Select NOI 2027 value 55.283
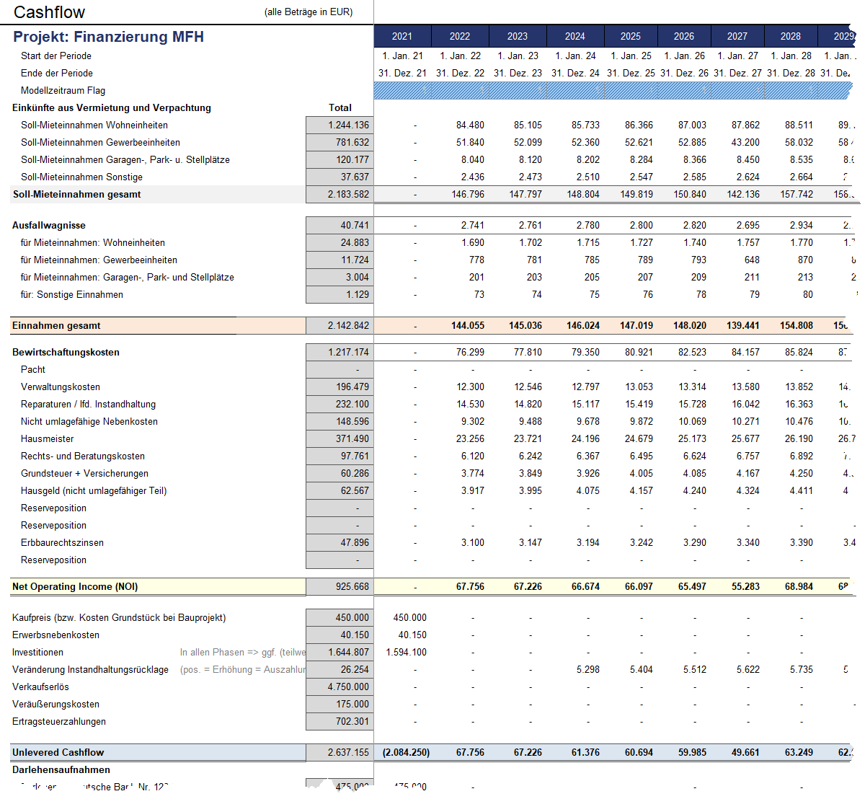The image size is (865, 799). (745, 586)
